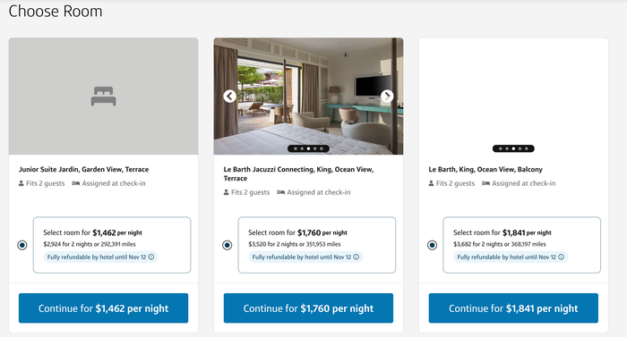The height and width of the screenshot is (337, 627).
Task: Continue for $1,760 per night
Action: click(x=308, y=308)
